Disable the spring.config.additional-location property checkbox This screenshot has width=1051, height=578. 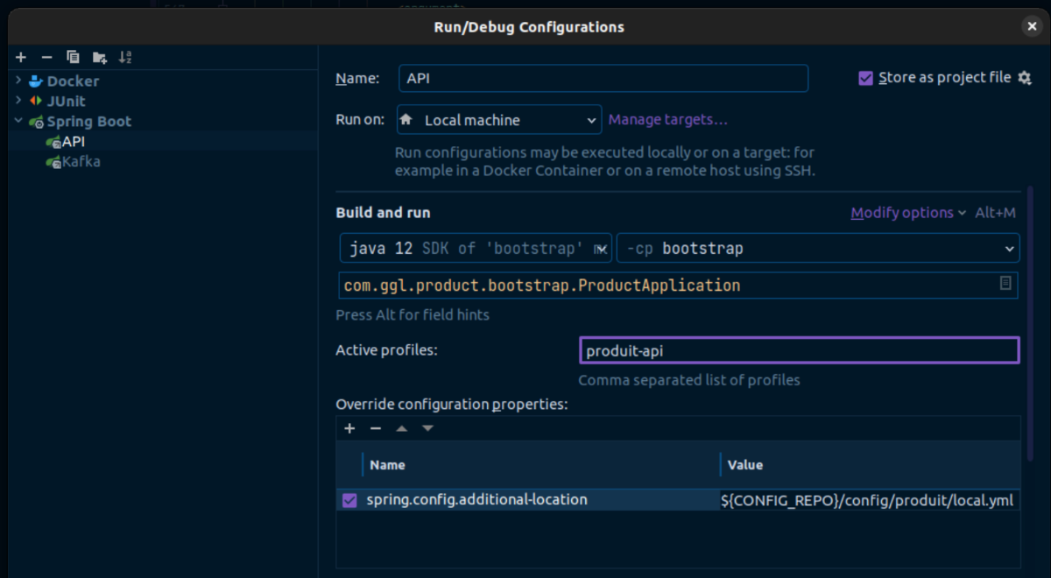pos(349,500)
